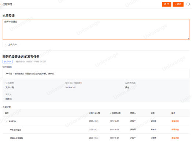This screenshot has width=192, height=141.
Task: Open 查看详情 for the 商务阶段 row
Action: [x=175, y=121]
